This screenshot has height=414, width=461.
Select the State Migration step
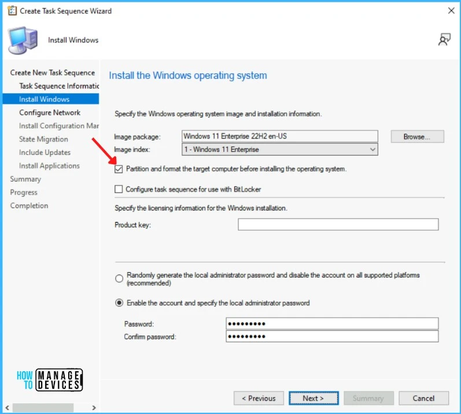click(x=43, y=139)
